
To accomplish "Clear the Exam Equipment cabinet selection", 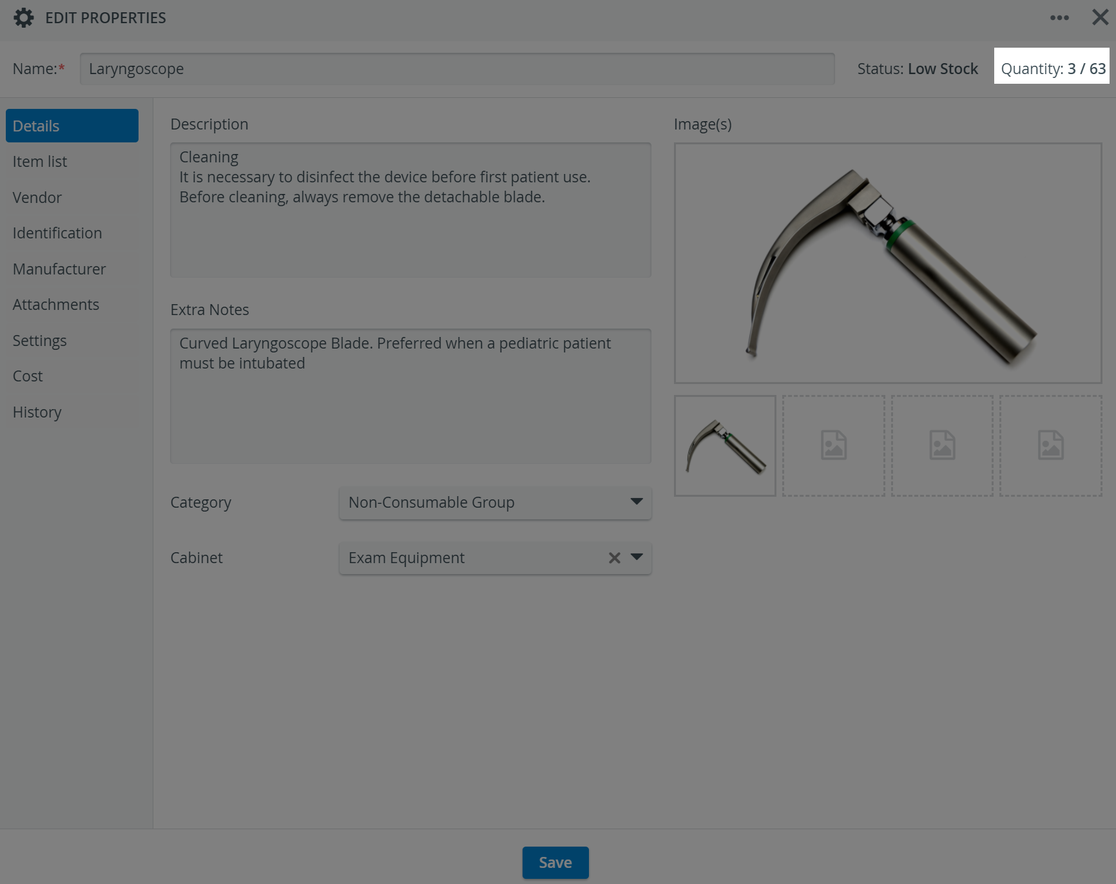I will tap(615, 558).
